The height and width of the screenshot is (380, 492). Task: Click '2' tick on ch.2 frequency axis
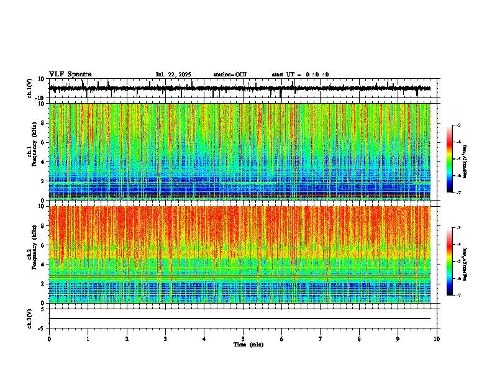[x=43, y=284]
